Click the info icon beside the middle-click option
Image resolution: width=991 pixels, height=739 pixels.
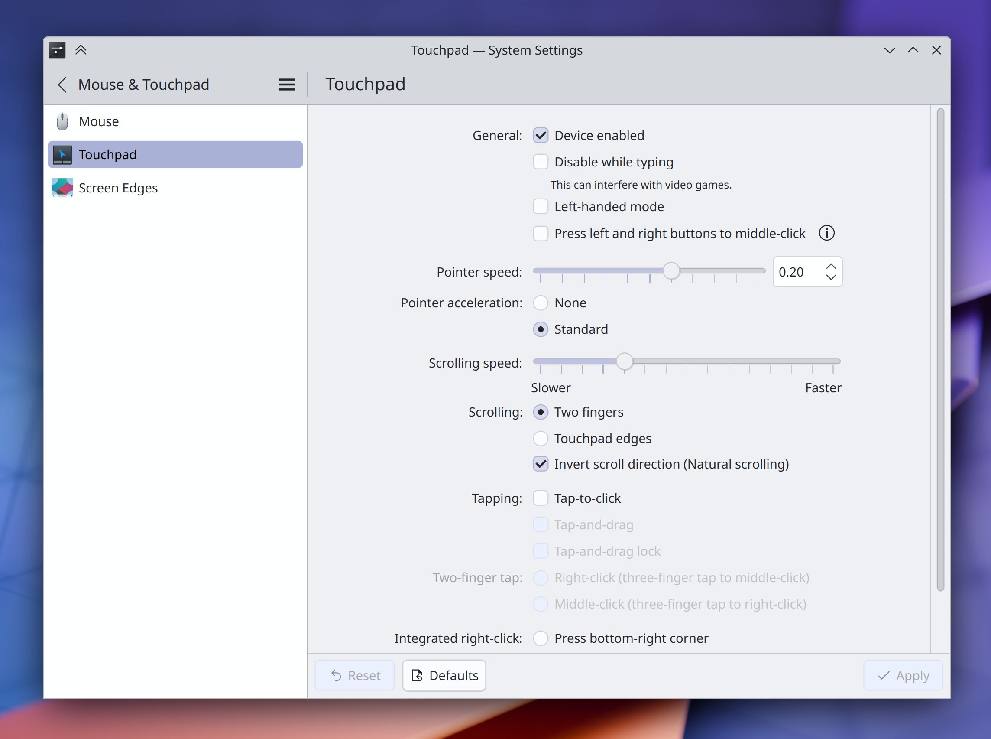tap(826, 233)
